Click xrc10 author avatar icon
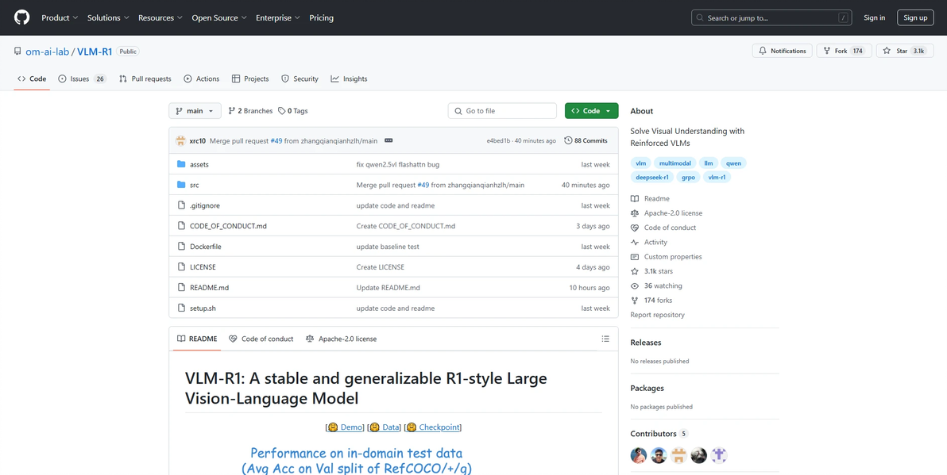The width and height of the screenshot is (947, 475). click(181, 140)
